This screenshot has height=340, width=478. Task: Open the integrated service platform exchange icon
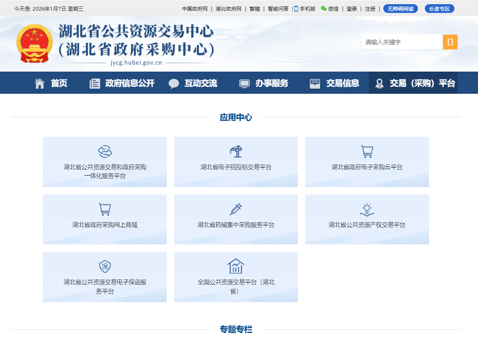pyautogui.click(x=105, y=152)
